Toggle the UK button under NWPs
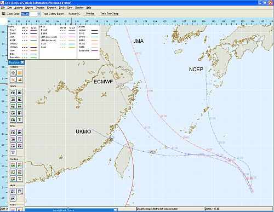 tap(20, 93)
